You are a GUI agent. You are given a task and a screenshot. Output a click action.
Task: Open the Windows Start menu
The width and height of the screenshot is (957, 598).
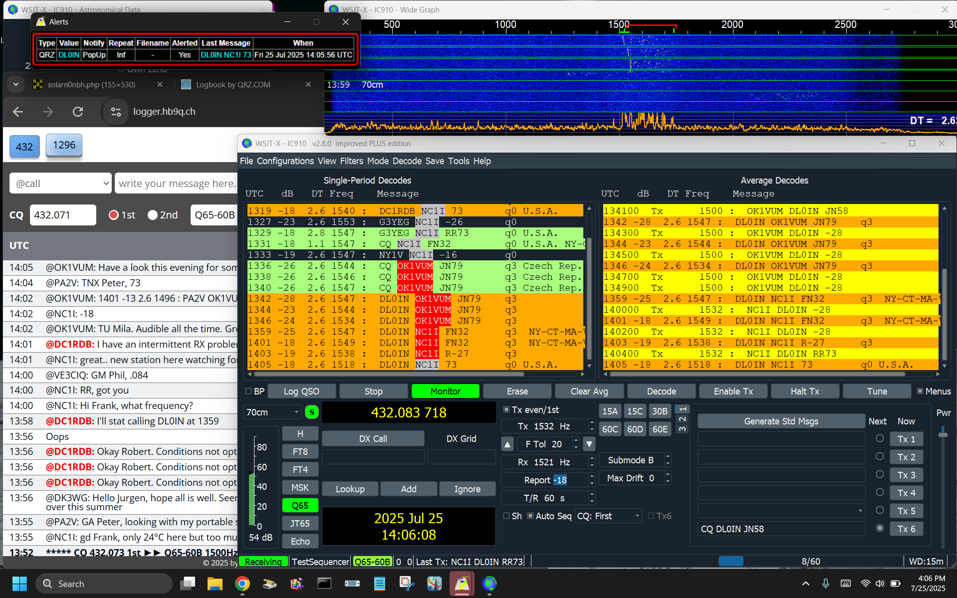[x=19, y=584]
